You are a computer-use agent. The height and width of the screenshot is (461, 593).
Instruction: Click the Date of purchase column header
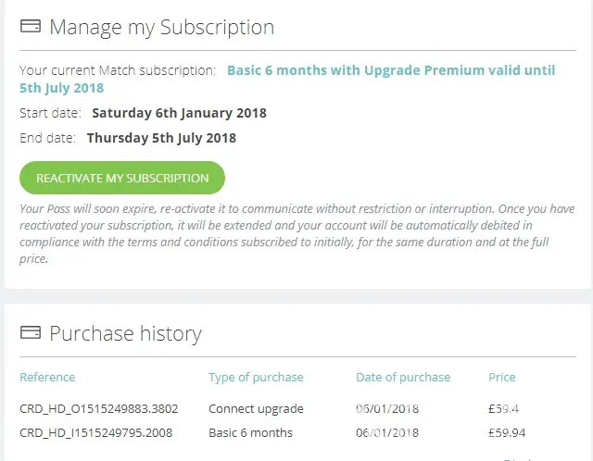coord(403,378)
